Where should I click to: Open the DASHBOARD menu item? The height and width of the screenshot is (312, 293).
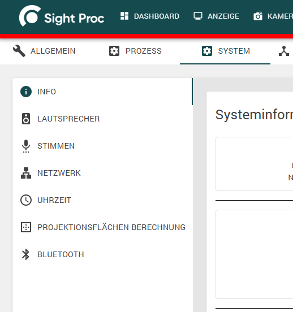coord(157,16)
